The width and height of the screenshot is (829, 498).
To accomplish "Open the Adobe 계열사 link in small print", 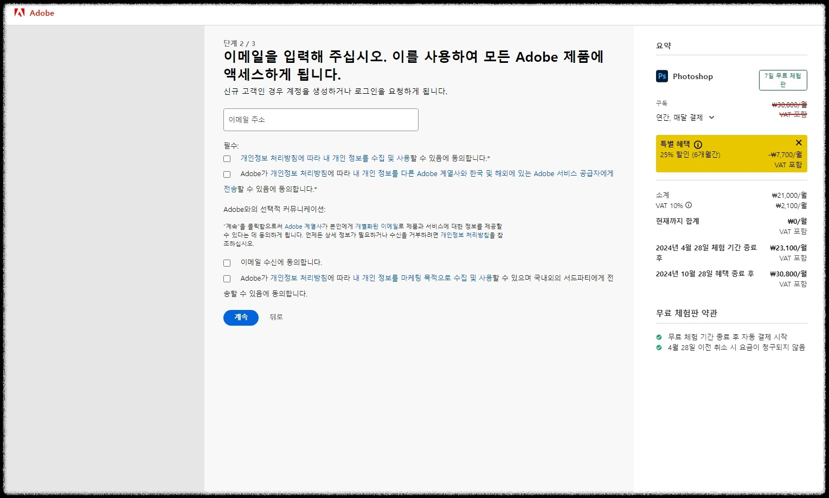I will pyautogui.click(x=303, y=227).
